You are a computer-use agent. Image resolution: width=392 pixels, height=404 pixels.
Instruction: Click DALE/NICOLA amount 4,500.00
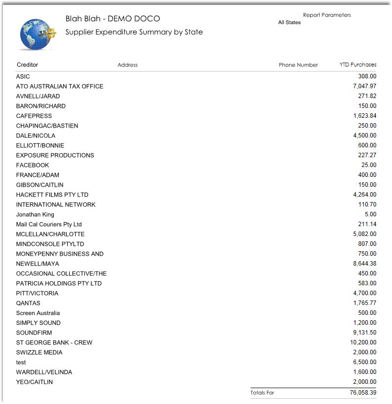pyautogui.click(x=365, y=135)
